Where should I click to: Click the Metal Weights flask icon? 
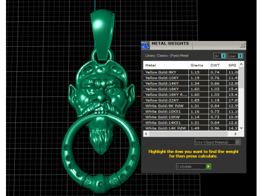145,45
